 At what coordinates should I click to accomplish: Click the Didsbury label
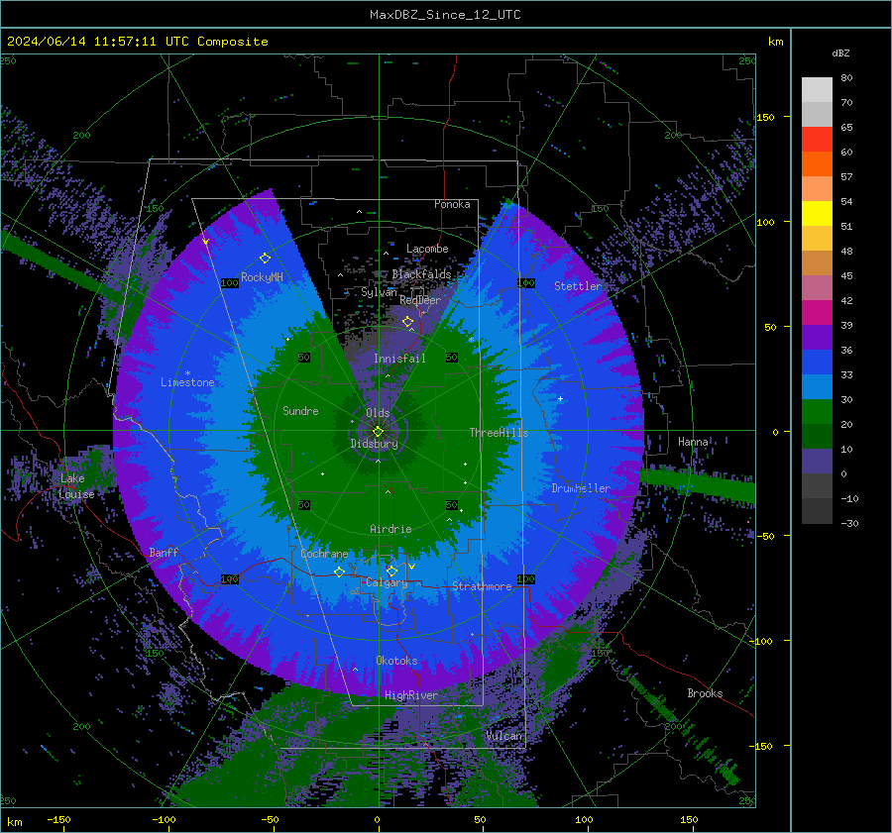pos(374,444)
